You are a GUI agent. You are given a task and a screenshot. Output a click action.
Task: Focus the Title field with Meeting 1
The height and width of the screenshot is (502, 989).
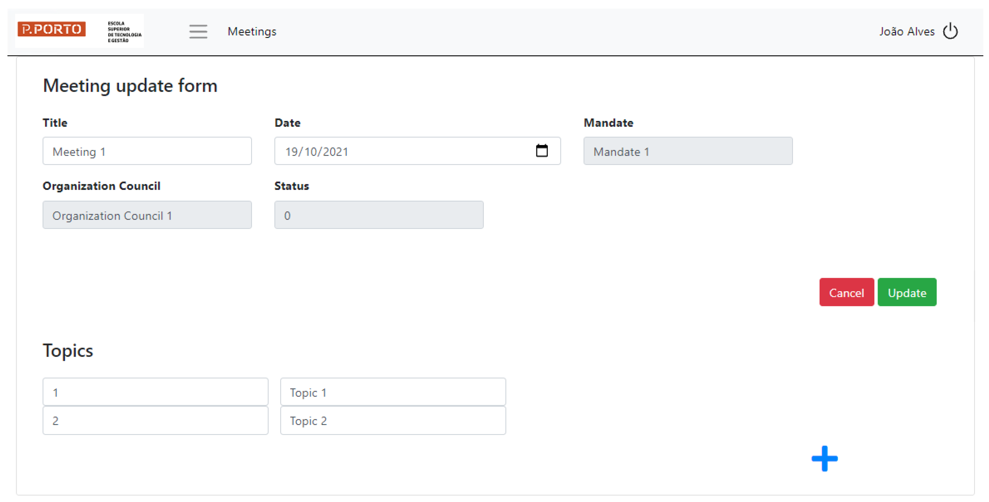pyautogui.click(x=147, y=151)
